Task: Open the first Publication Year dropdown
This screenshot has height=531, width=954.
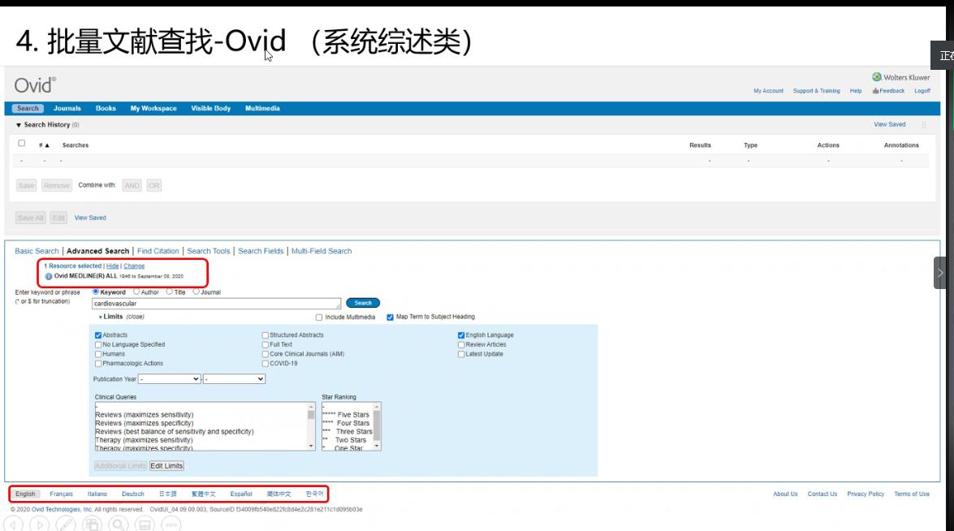Action: 169,379
